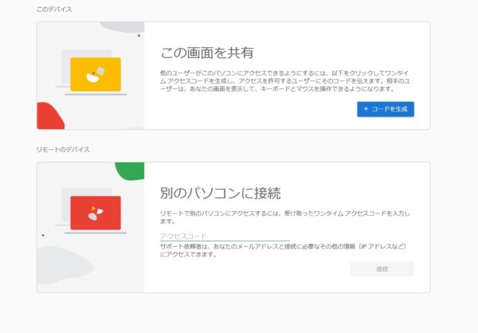Select the この画面を共有 heading
The image size is (478, 333).
(207, 53)
